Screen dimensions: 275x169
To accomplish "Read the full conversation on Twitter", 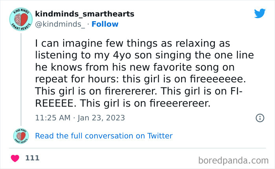I will [x=104, y=136].
